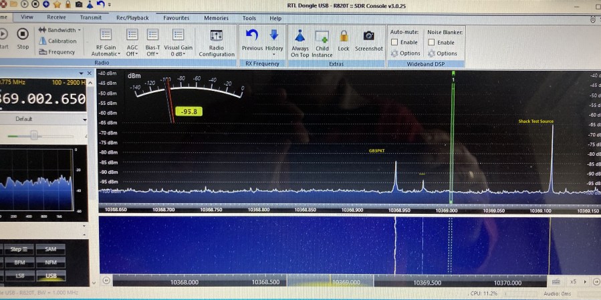Viewport: 601px width, 300px height.
Task: Create a Child Instance
Action: pos(322,42)
